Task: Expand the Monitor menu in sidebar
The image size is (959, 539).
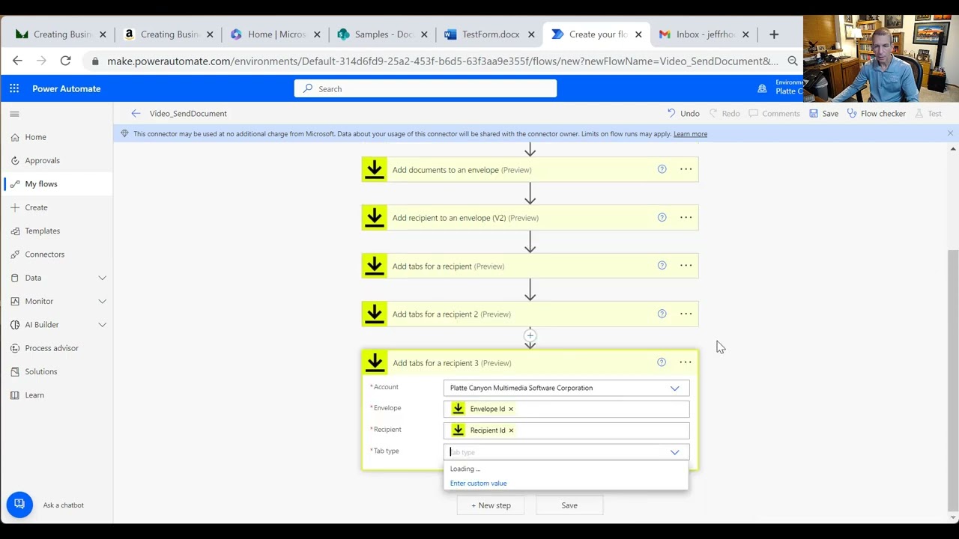Action: tap(102, 301)
